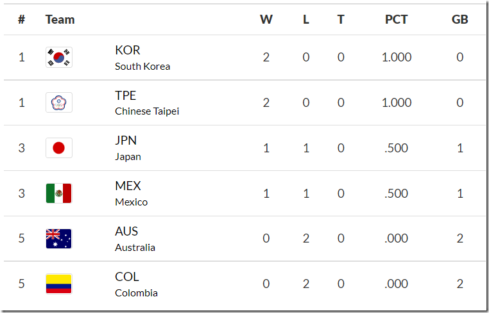489x313 pixels.
Task: Click South Korea's 1.000 PCT value
Action: [397, 58]
